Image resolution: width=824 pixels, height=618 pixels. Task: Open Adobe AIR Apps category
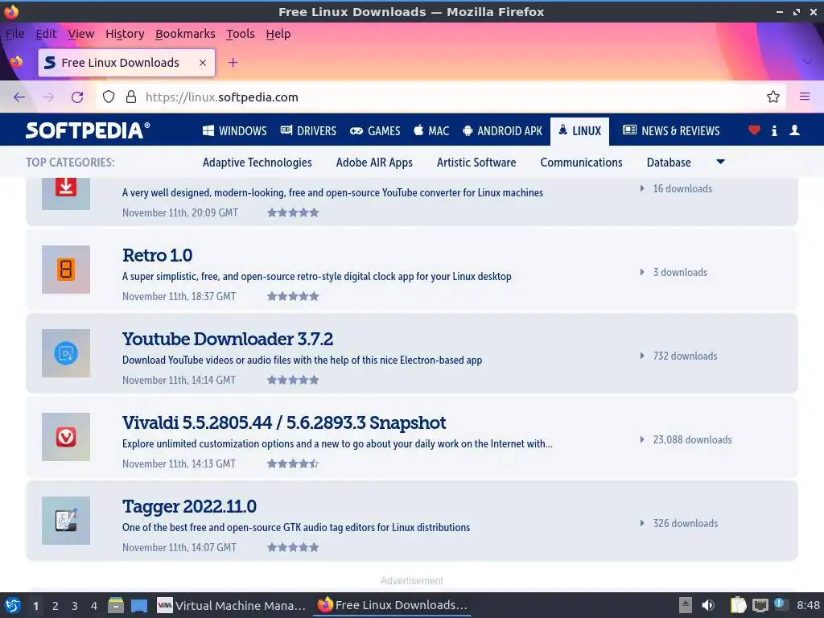tap(374, 163)
